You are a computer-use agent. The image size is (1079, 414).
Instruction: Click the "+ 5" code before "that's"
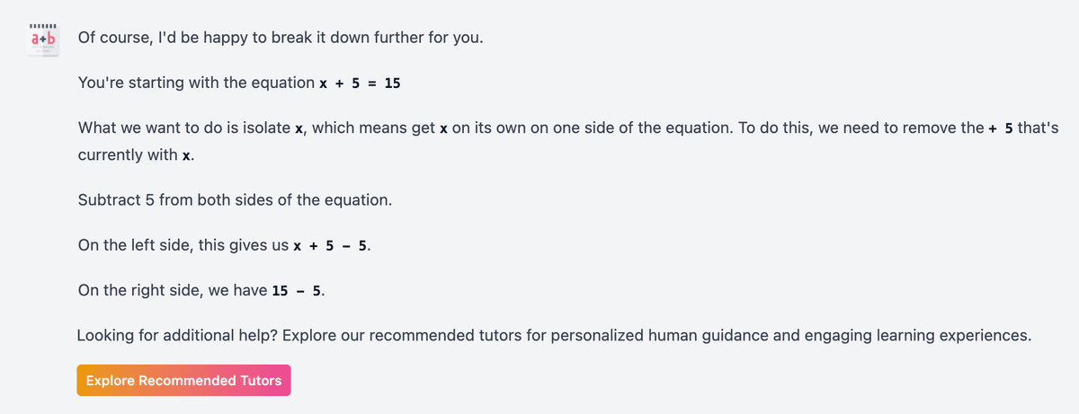click(1000, 128)
